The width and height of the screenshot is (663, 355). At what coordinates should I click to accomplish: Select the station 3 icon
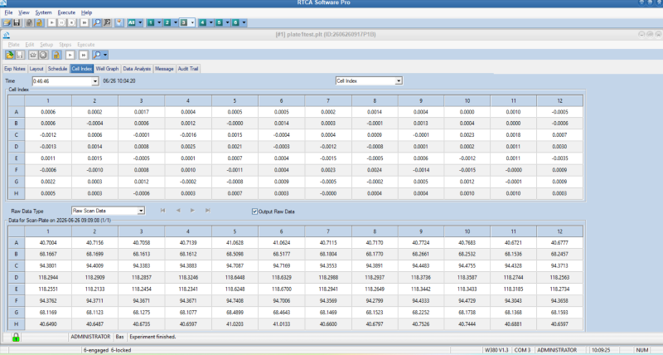coord(184,23)
